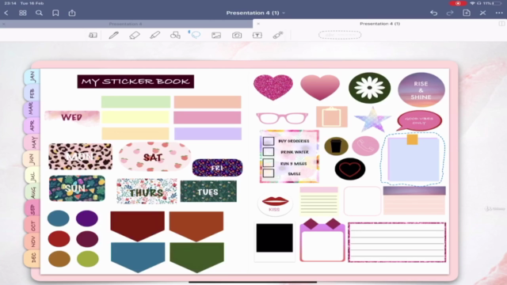Open the MAR month tab
This screenshot has height=285, width=507.
(x=32, y=108)
